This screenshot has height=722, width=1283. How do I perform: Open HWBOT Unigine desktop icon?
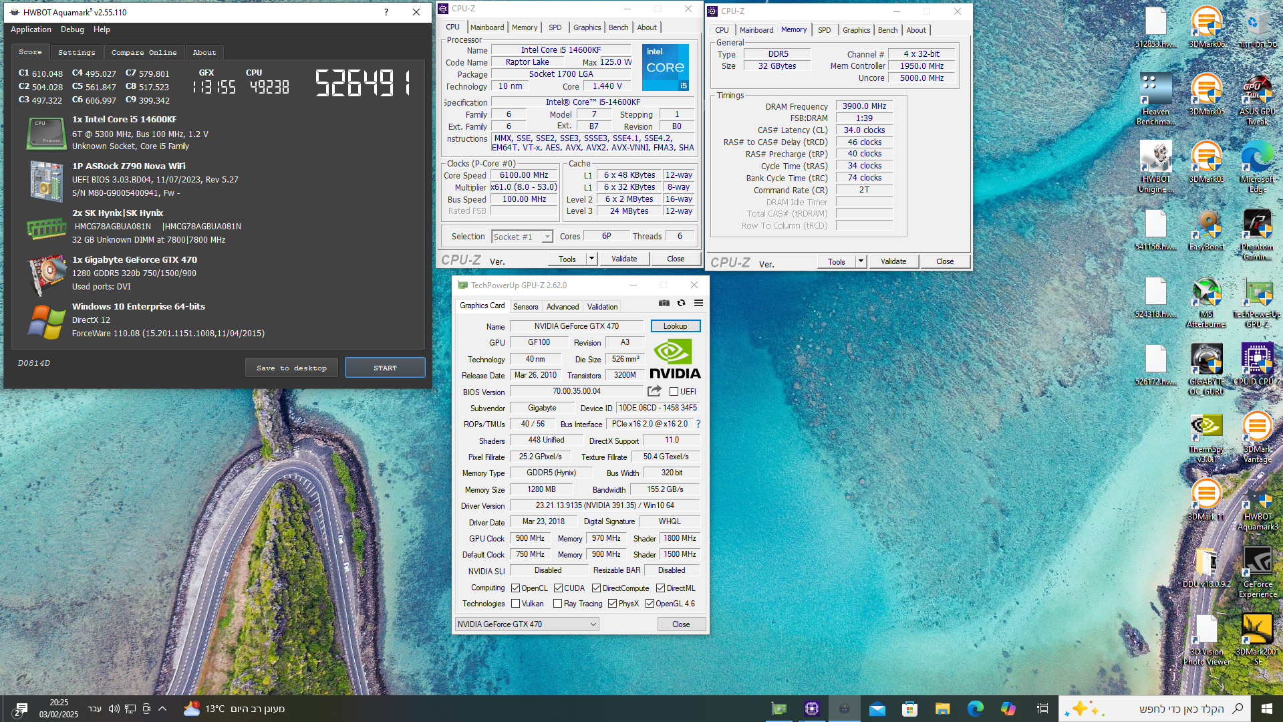click(1156, 166)
